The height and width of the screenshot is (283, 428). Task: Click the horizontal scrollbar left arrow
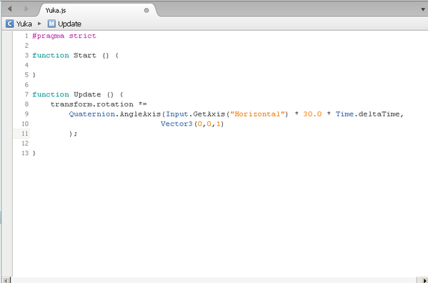(x=6, y=280)
